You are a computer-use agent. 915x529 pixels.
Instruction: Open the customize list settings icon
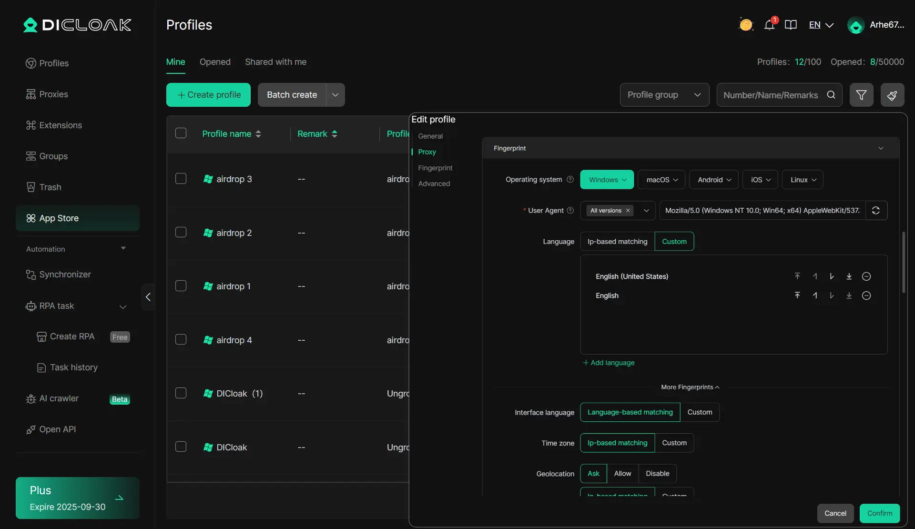pyautogui.click(x=892, y=95)
